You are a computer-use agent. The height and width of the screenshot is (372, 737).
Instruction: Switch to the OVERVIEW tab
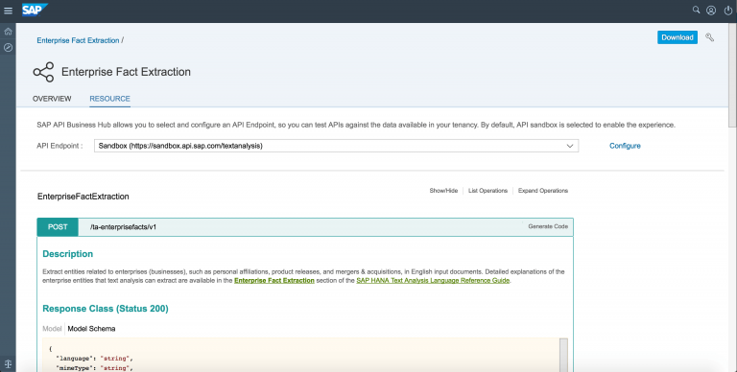[52, 99]
